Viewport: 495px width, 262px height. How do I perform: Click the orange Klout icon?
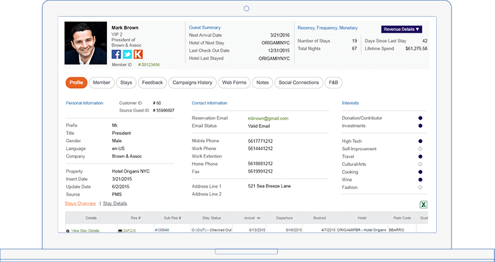click(x=137, y=54)
